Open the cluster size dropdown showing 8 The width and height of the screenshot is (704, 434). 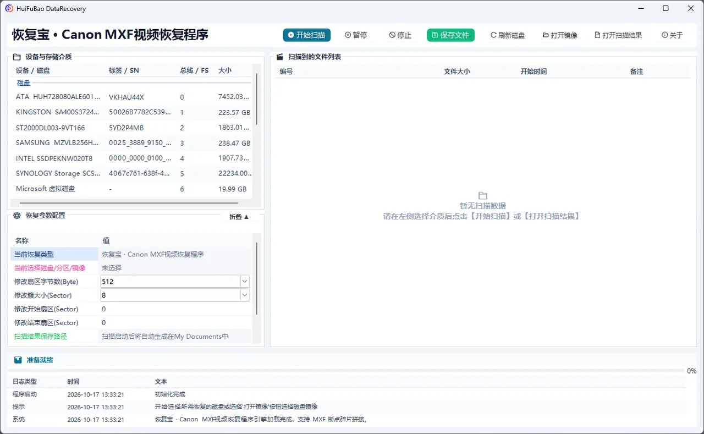245,295
